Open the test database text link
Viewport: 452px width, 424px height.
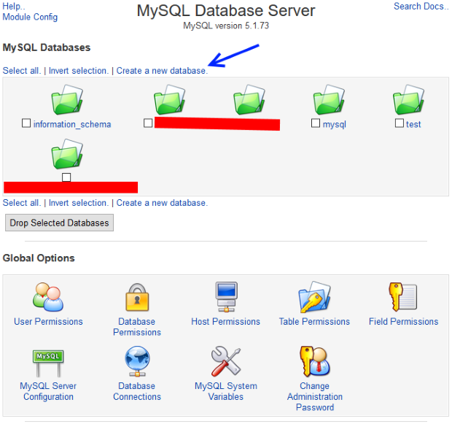(413, 124)
